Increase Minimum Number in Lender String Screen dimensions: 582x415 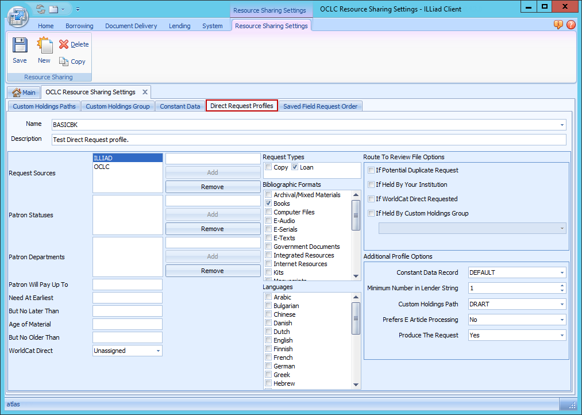[x=562, y=286]
